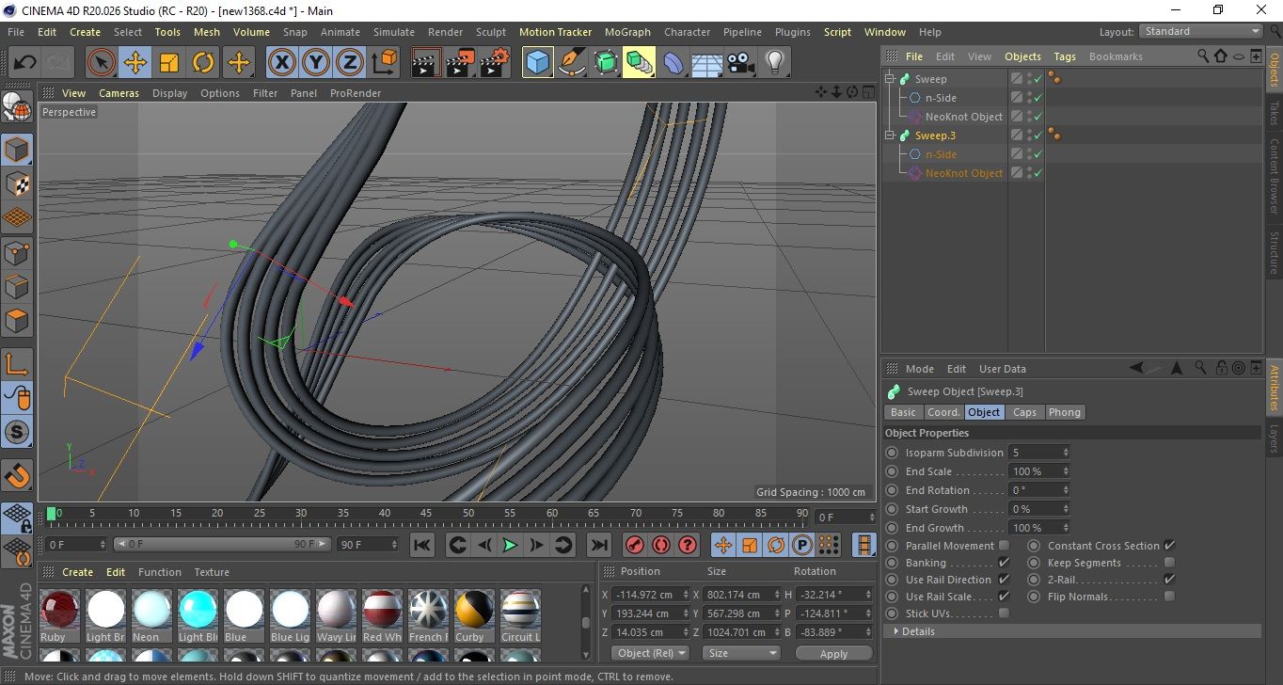This screenshot has height=685, width=1283.
Task: Enable the Flip Normals checkbox
Action: [1169, 597]
